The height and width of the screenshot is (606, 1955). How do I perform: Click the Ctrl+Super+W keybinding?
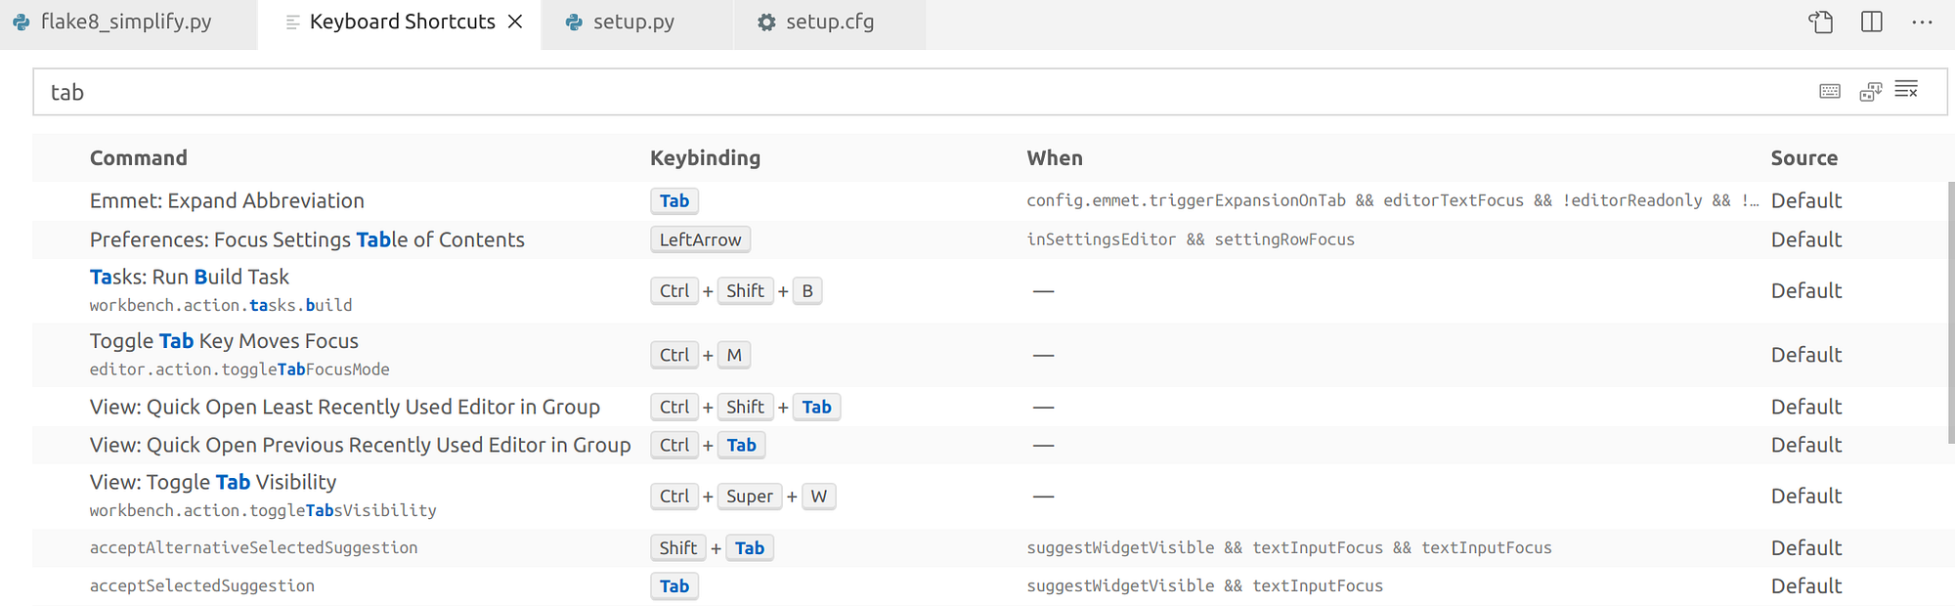743,496
